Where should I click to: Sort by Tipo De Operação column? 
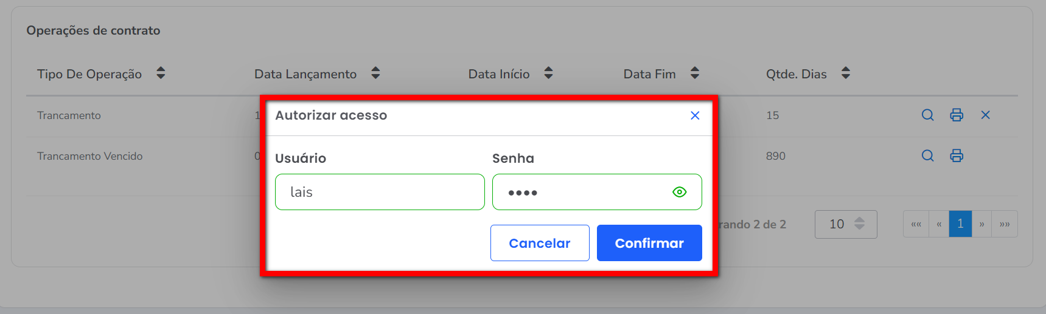point(161,73)
